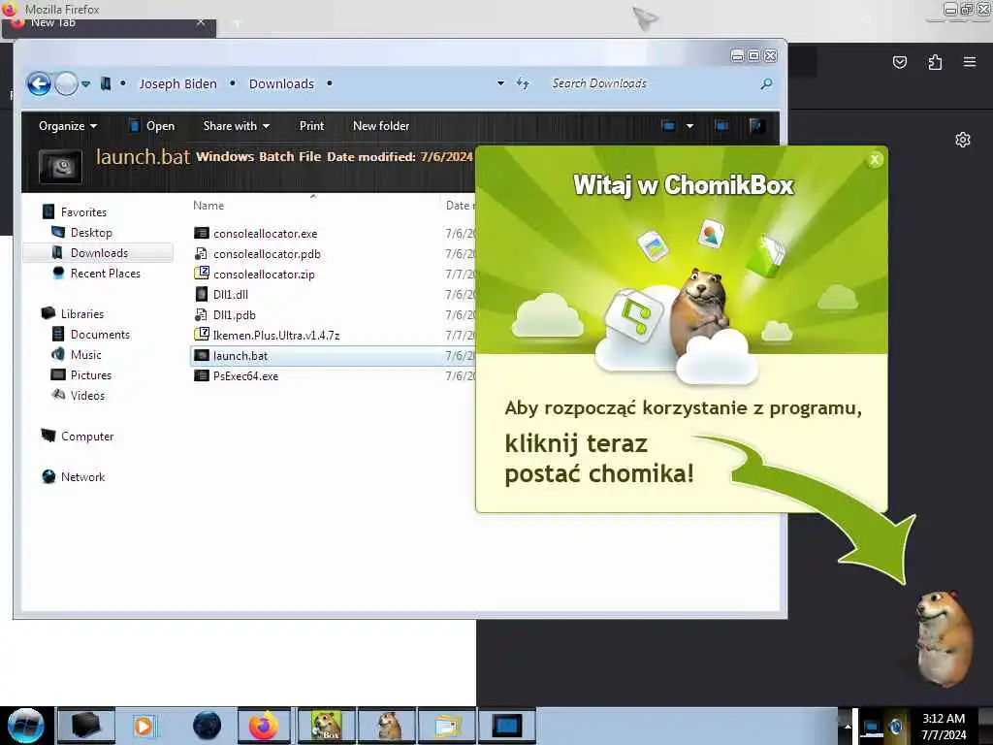The height and width of the screenshot is (745, 993).
Task: Open the monitor window taskbar button
Action: coord(506,726)
